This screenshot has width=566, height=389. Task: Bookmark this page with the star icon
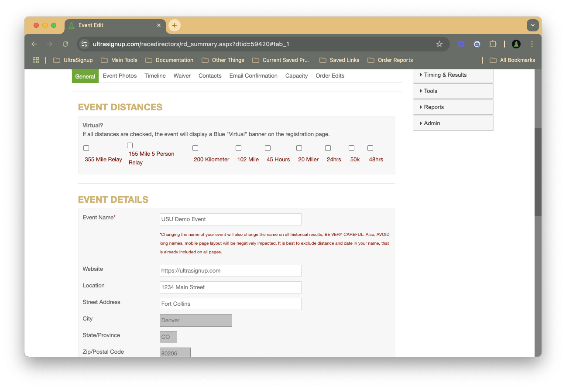(439, 44)
